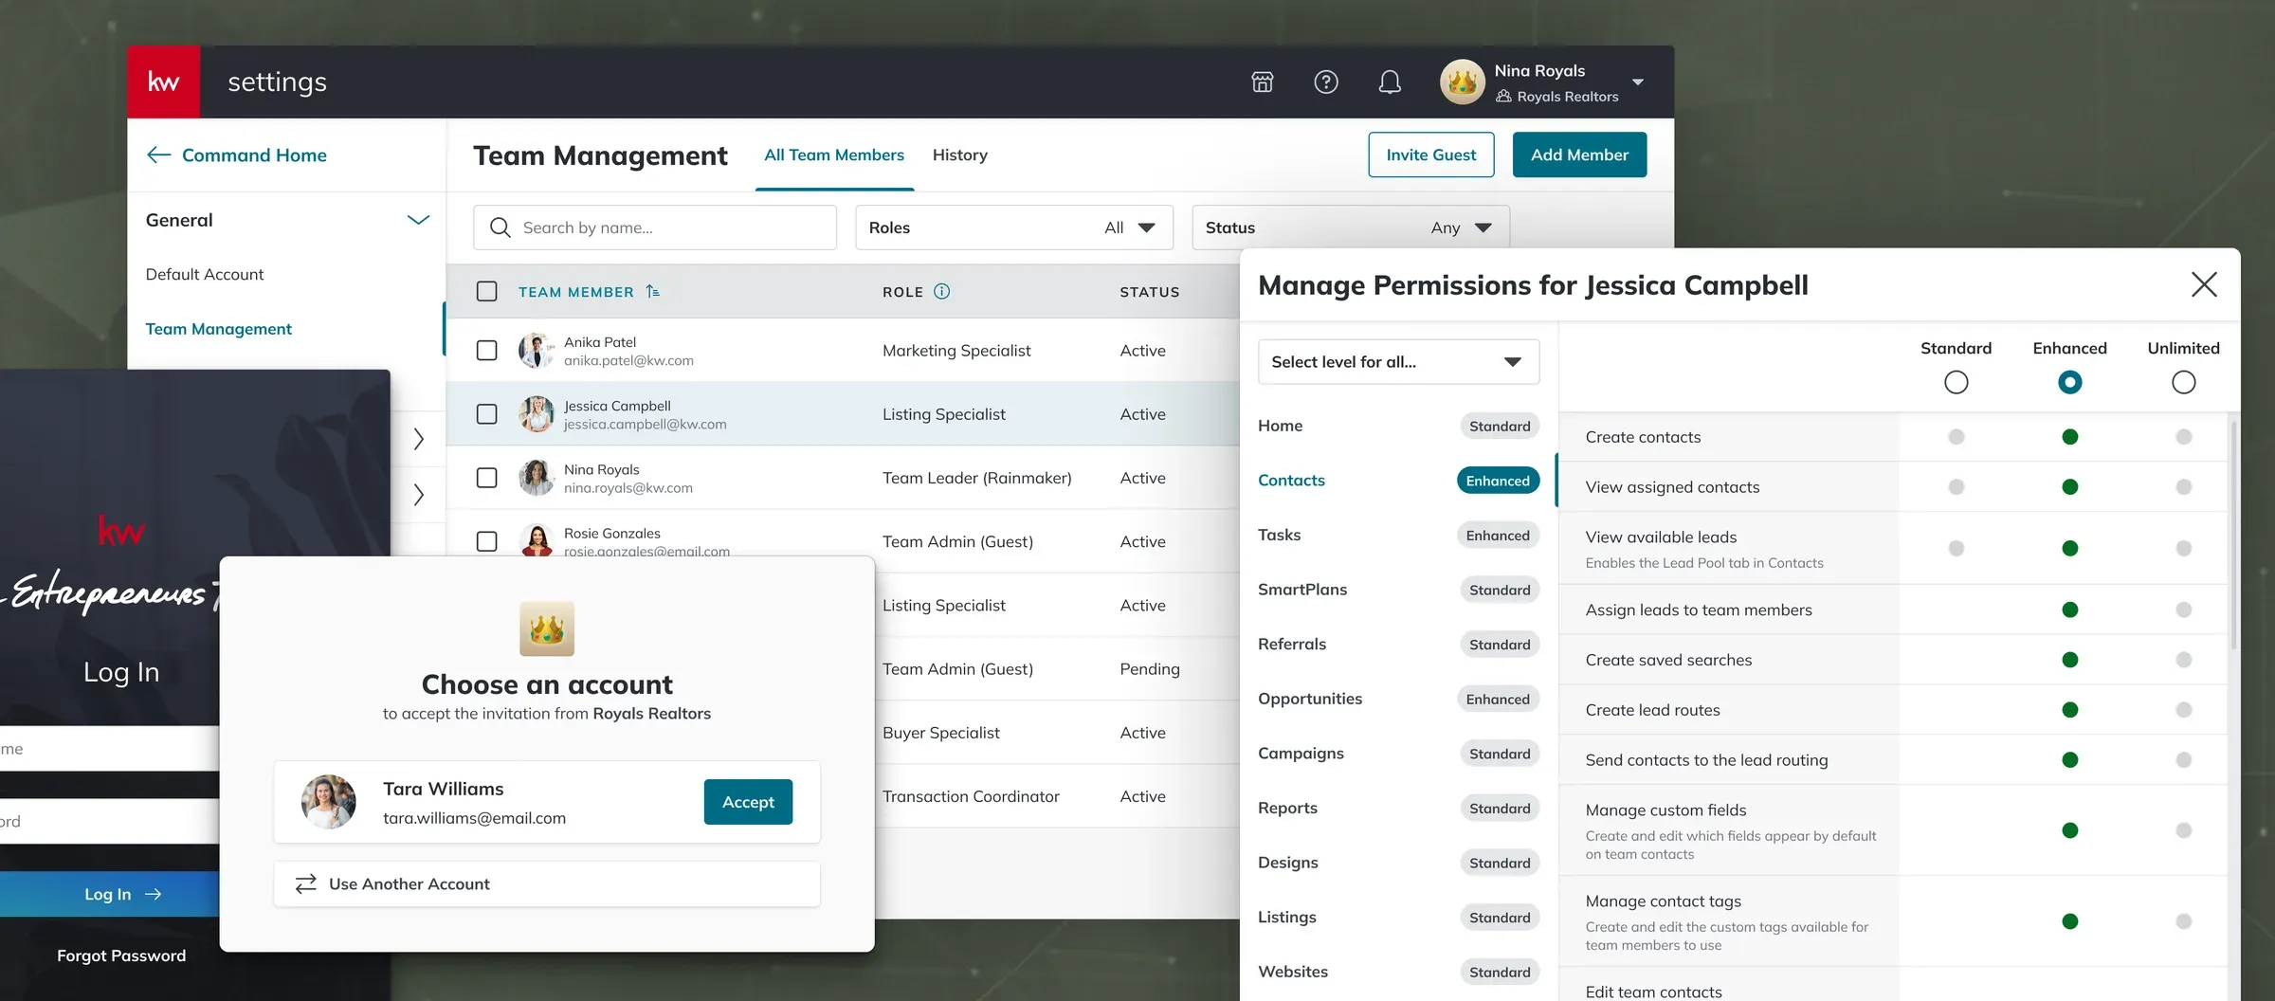Click the Add Member button
The width and height of the screenshot is (2275, 1001).
1579,155
